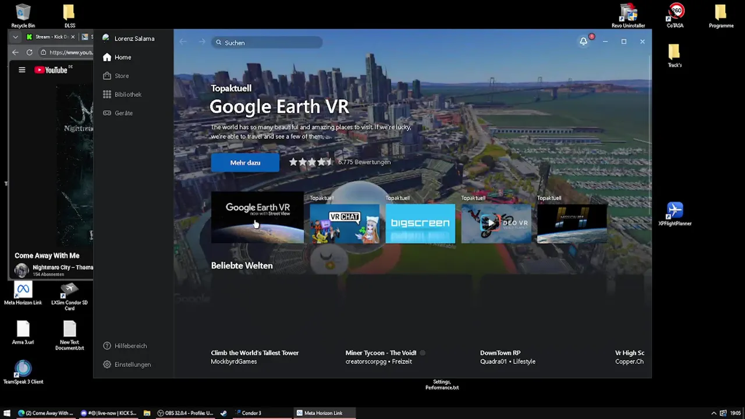The height and width of the screenshot is (419, 745).
Task: Switch to OBS 32.0.4 taskbar item
Action: coord(186,413)
